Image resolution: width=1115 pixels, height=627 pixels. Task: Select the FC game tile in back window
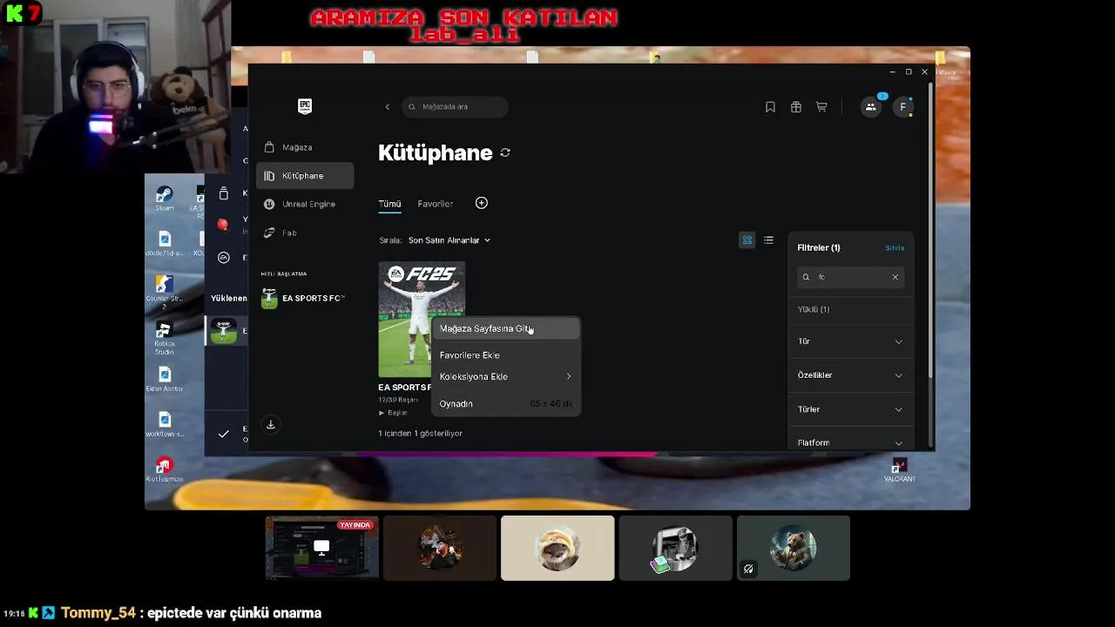(x=224, y=330)
